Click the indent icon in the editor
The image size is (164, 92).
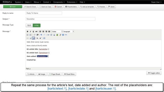37,35
